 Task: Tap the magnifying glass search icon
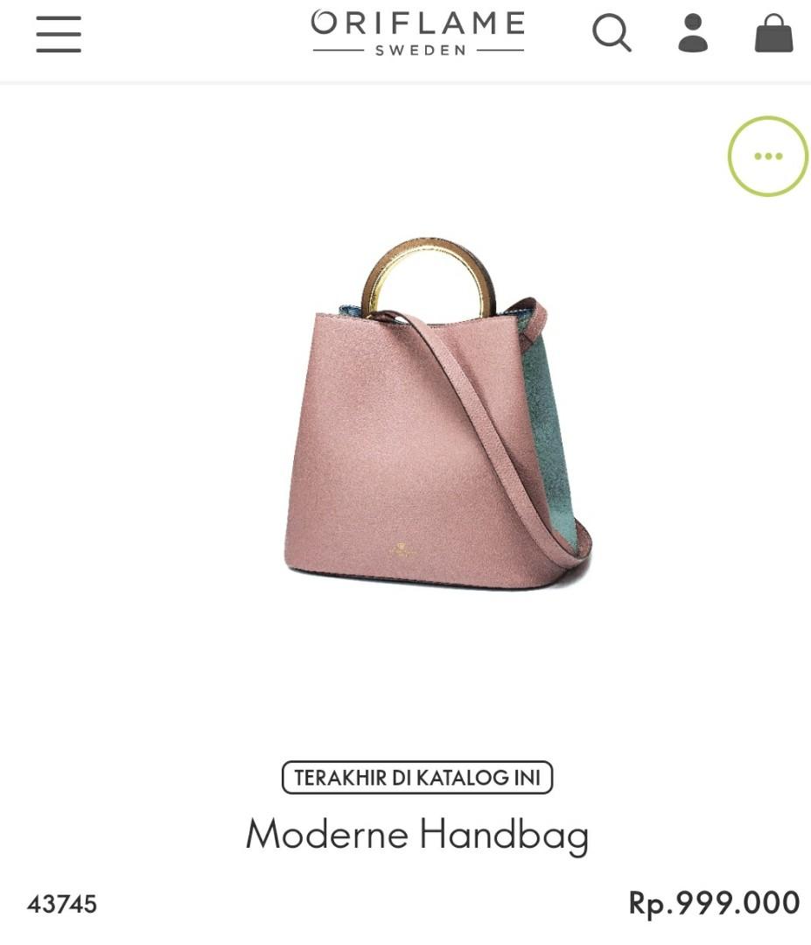point(612,32)
